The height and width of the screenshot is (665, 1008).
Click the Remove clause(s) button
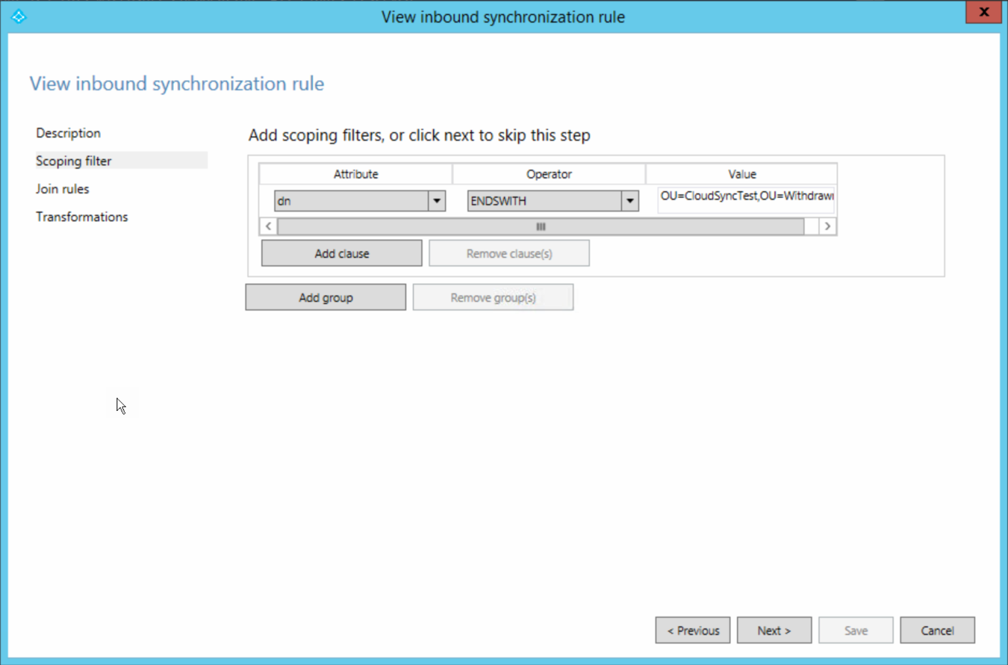pyautogui.click(x=509, y=253)
